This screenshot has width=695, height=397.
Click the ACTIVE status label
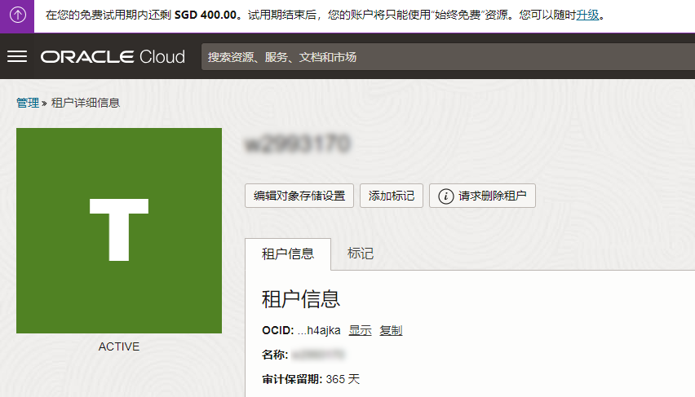coord(119,346)
